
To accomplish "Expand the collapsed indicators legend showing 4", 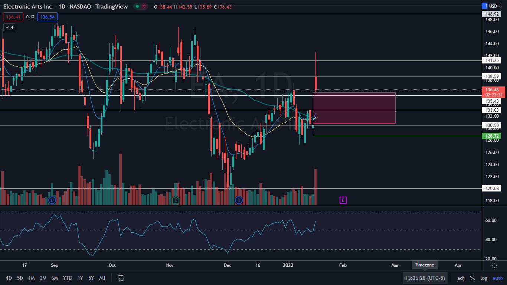I will 9,27.
